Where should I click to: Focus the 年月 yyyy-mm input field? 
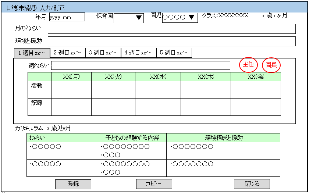coord(67,17)
